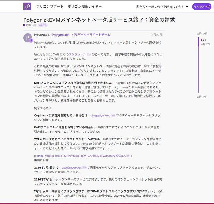Jump to the top timeline date 4月22日
The image size is (214, 204).
[x=202, y=34]
